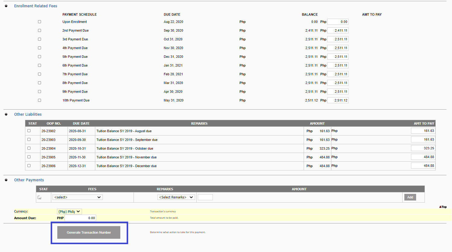Click the Other Payments amount text field
This screenshot has width=452, height=252.
[205, 197]
